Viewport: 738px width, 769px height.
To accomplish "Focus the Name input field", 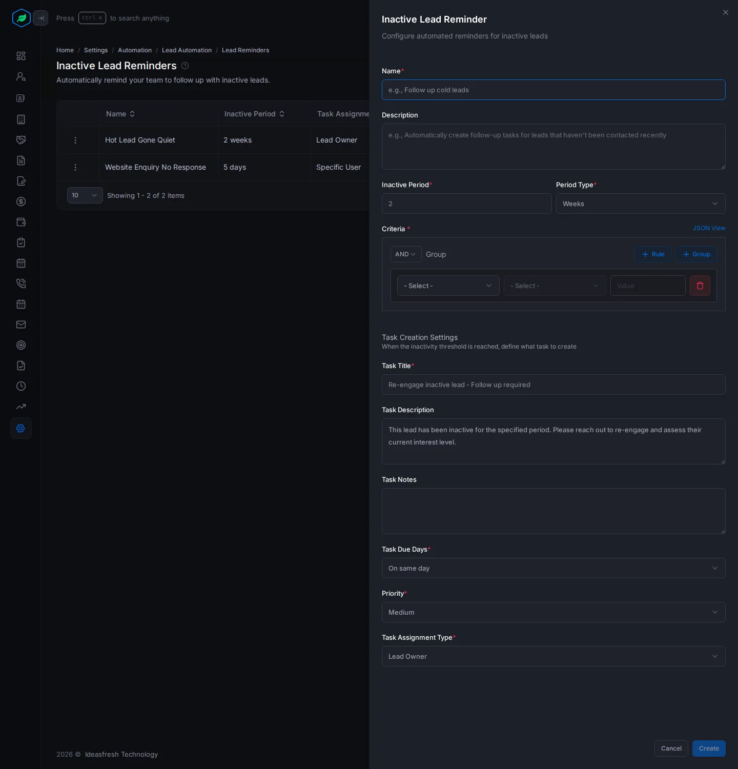I will [x=553, y=90].
